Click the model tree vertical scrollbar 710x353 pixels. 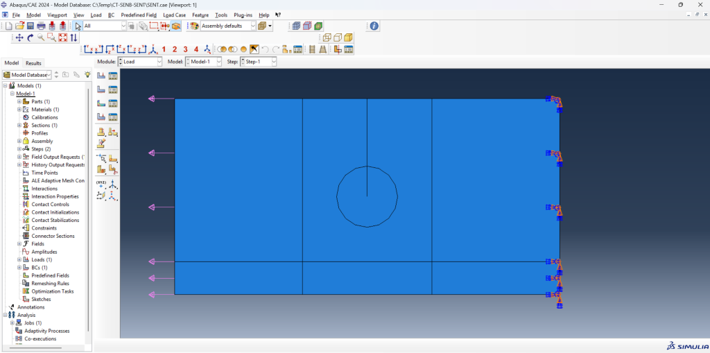(89, 208)
